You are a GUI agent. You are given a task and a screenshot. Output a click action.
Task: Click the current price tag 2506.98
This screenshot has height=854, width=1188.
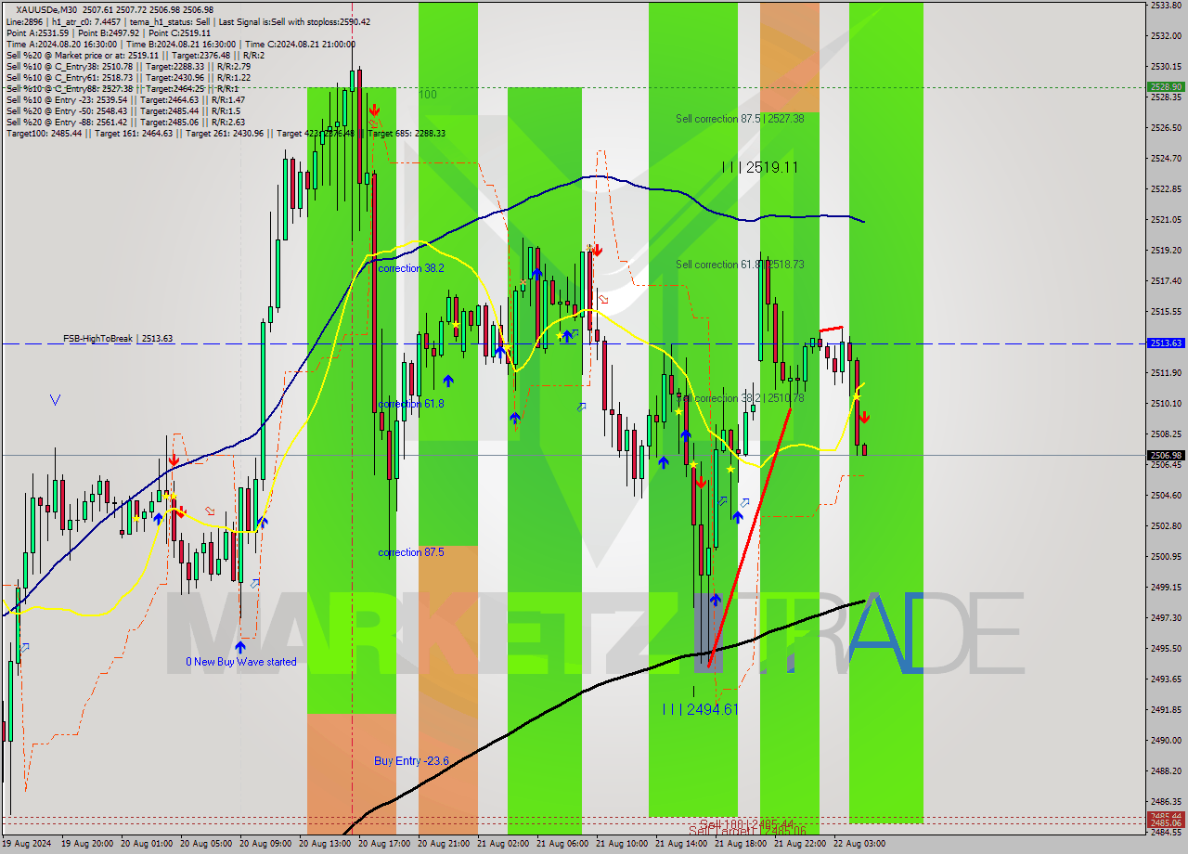click(1166, 455)
